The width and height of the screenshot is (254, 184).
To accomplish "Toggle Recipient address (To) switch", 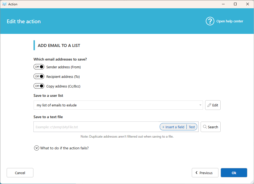I will [39, 76].
